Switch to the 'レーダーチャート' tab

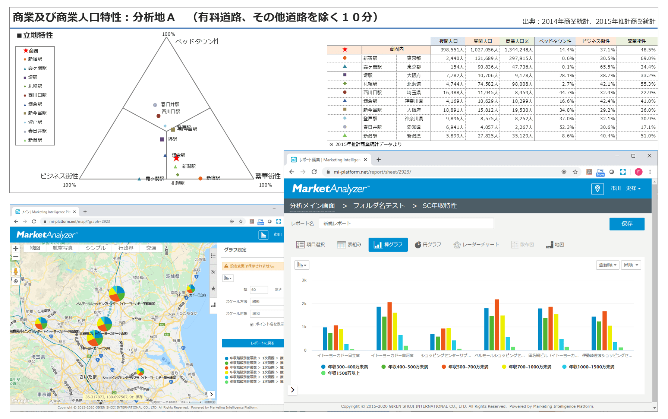tap(476, 245)
